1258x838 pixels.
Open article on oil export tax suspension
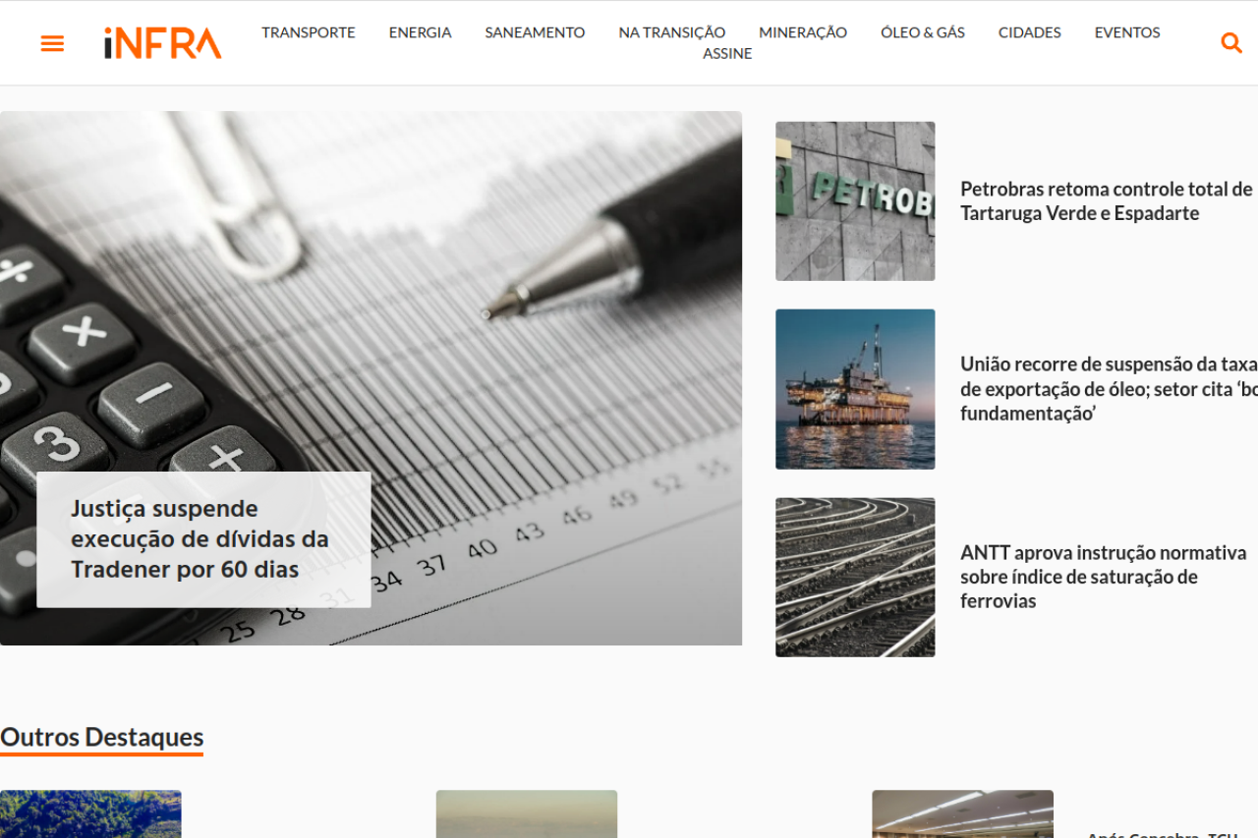click(1108, 389)
